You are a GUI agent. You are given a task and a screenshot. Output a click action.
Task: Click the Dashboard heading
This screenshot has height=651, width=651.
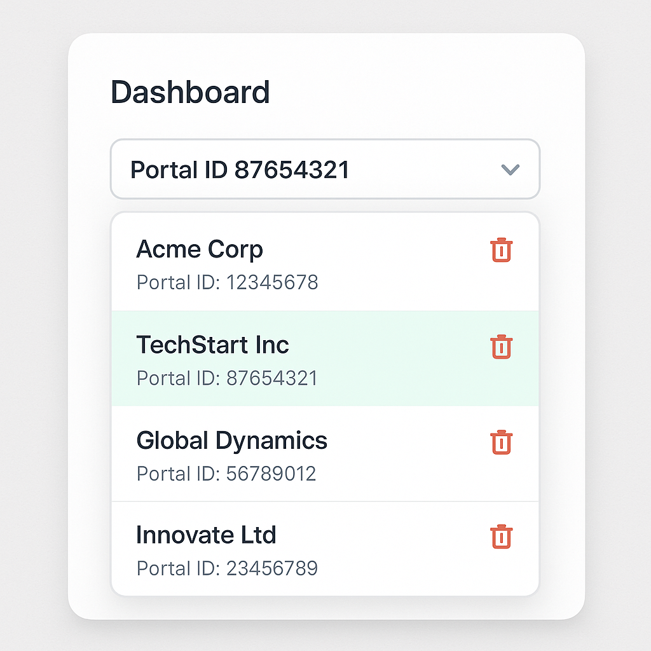pos(190,92)
